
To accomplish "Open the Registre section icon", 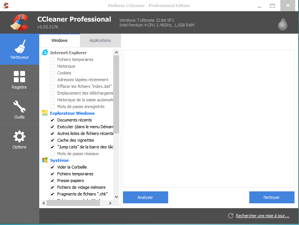I will [19, 77].
